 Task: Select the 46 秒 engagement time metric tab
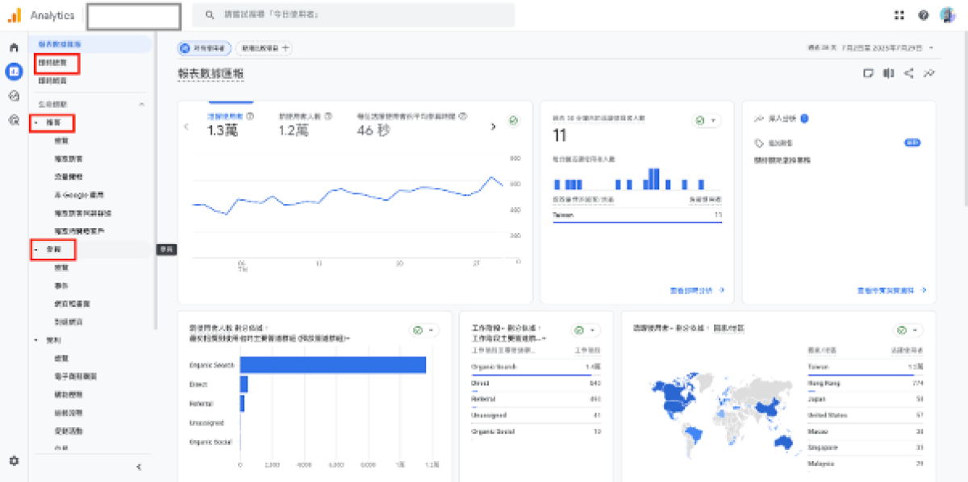click(411, 125)
